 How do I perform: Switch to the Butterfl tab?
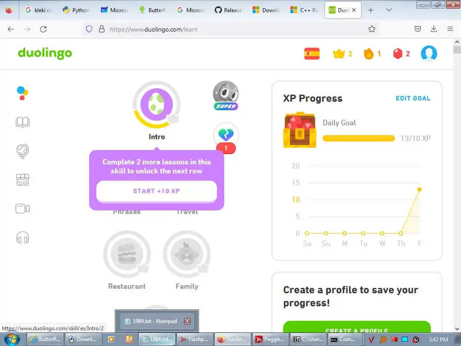153,10
